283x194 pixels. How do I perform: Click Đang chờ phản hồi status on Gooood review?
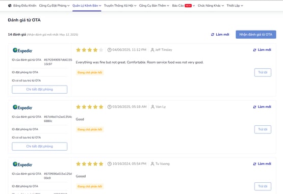tap(90, 186)
